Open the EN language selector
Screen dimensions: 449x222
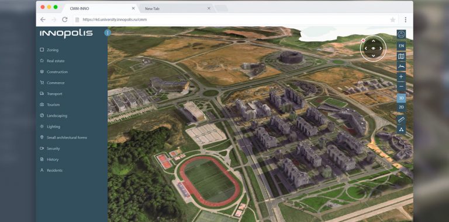401,45
